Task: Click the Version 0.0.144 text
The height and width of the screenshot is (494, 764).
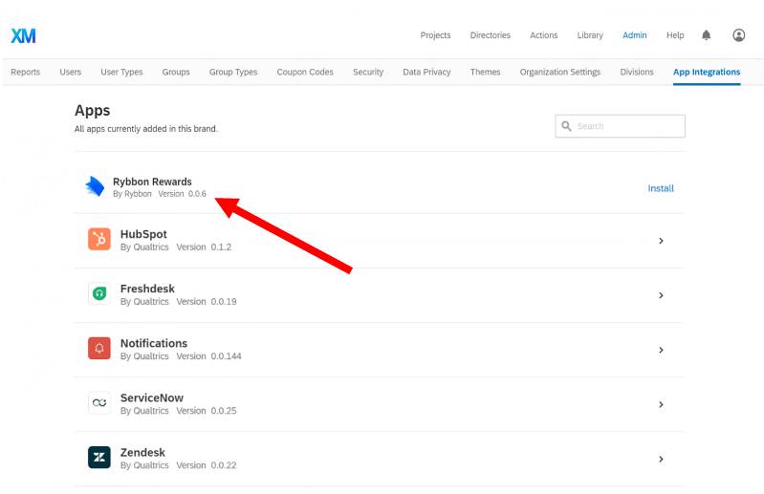Action: click(x=209, y=356)
